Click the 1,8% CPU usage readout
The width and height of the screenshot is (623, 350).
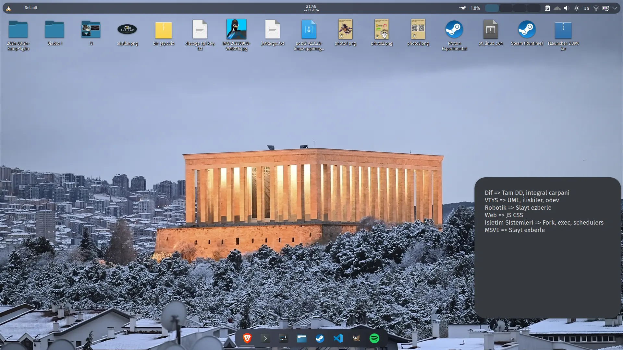pyautogui.click(x=475, y=8)
